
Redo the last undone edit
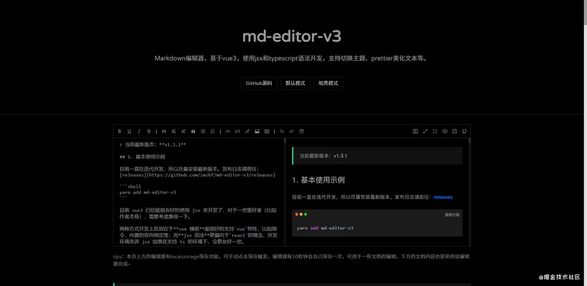click(x=292, y=131)
